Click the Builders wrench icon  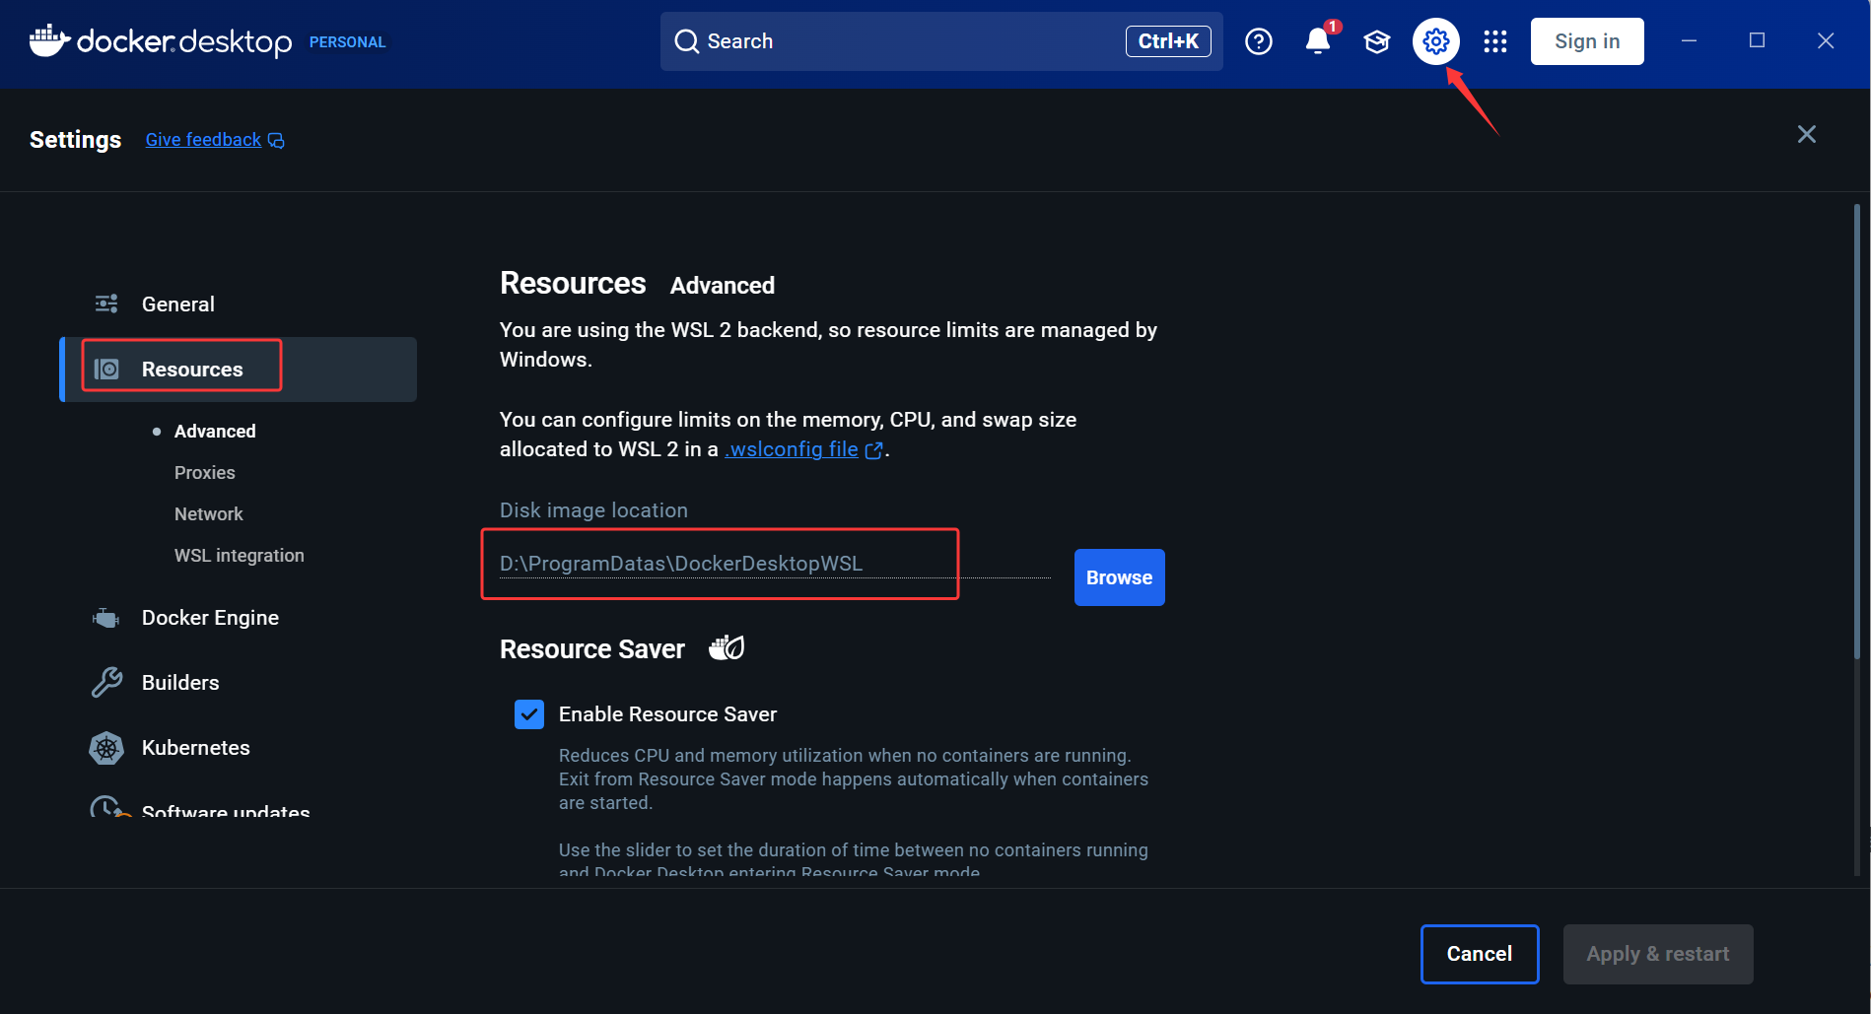pyautogui.click(x=106, y=682)
